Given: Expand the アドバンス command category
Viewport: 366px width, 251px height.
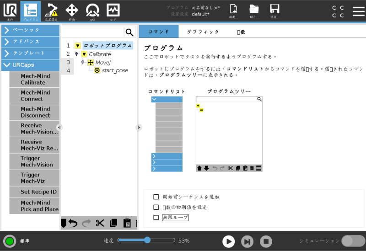Looking at the screenshot, I should (30, 42).
